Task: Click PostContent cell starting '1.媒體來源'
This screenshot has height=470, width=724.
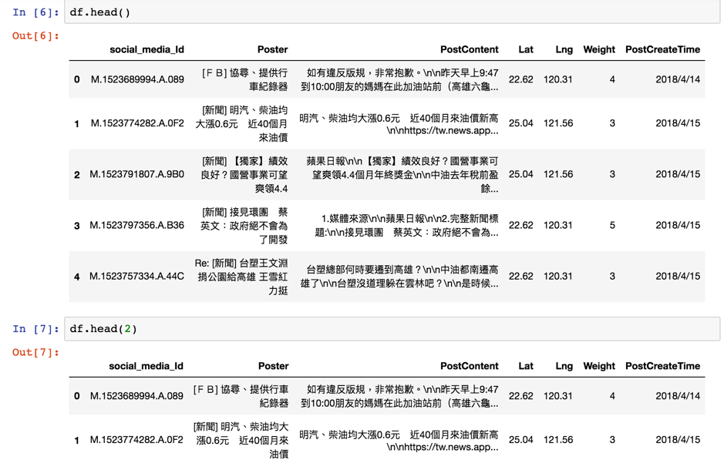Action: (x=406, y=226)
